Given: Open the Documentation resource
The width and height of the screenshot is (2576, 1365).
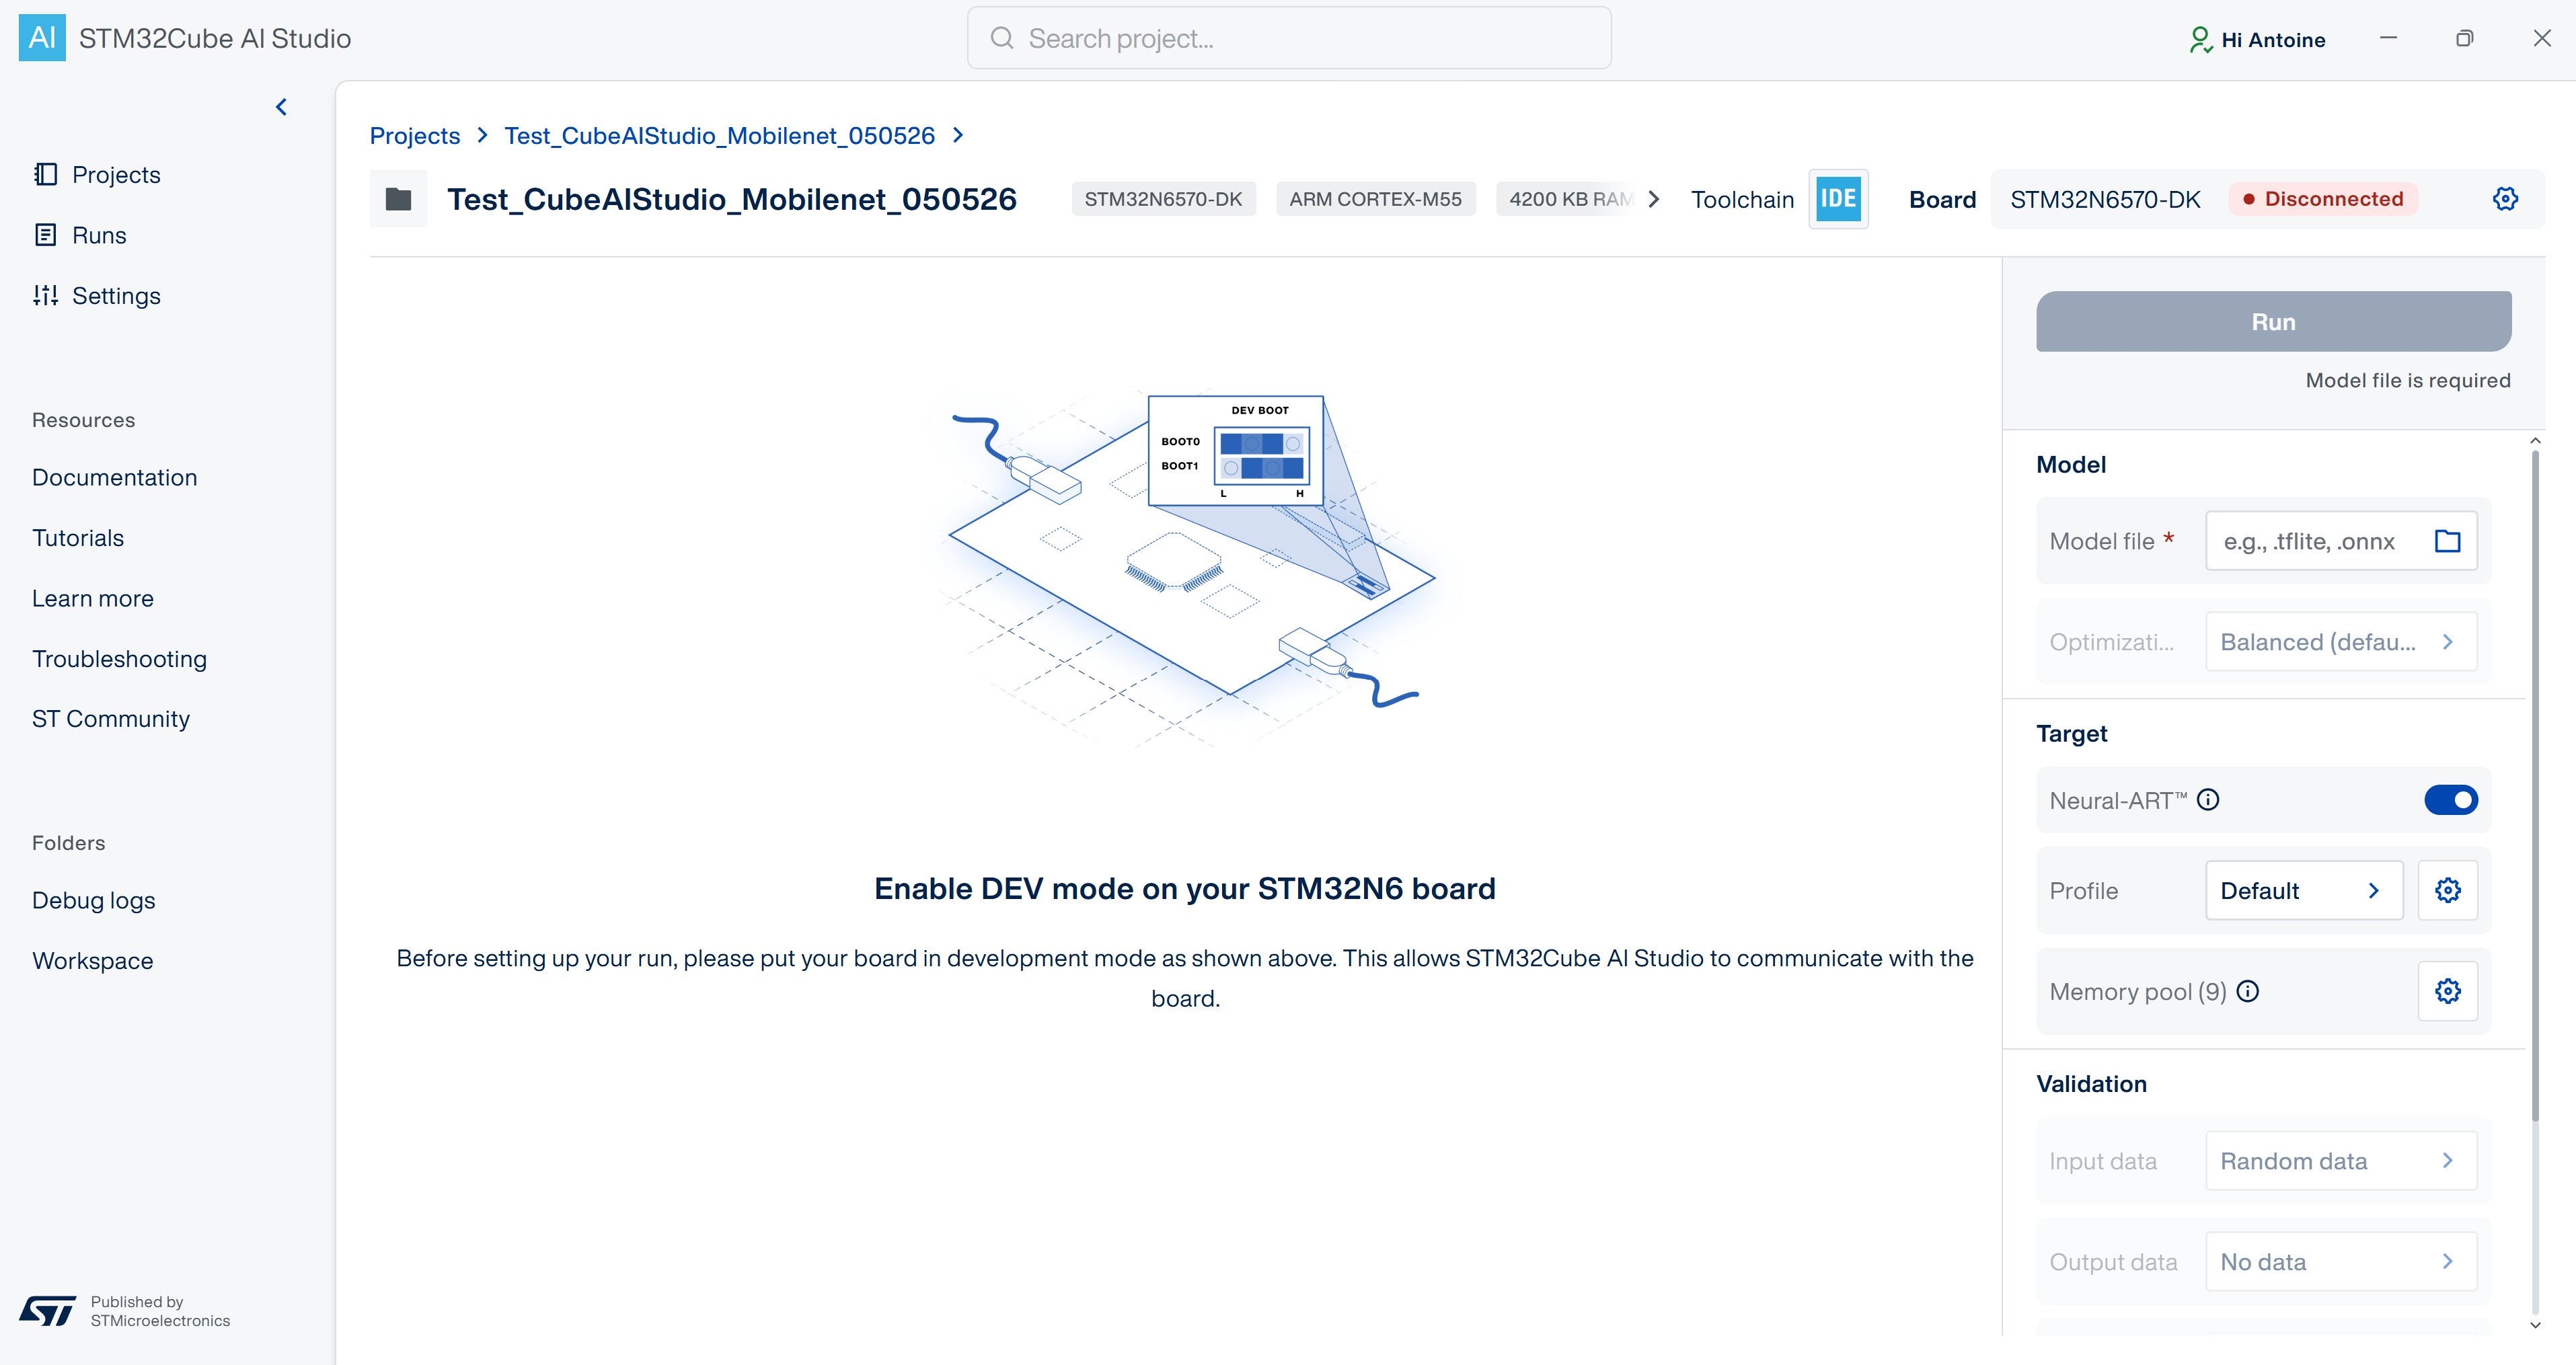Looking at the screenshot, I should [x=114, y=477].
